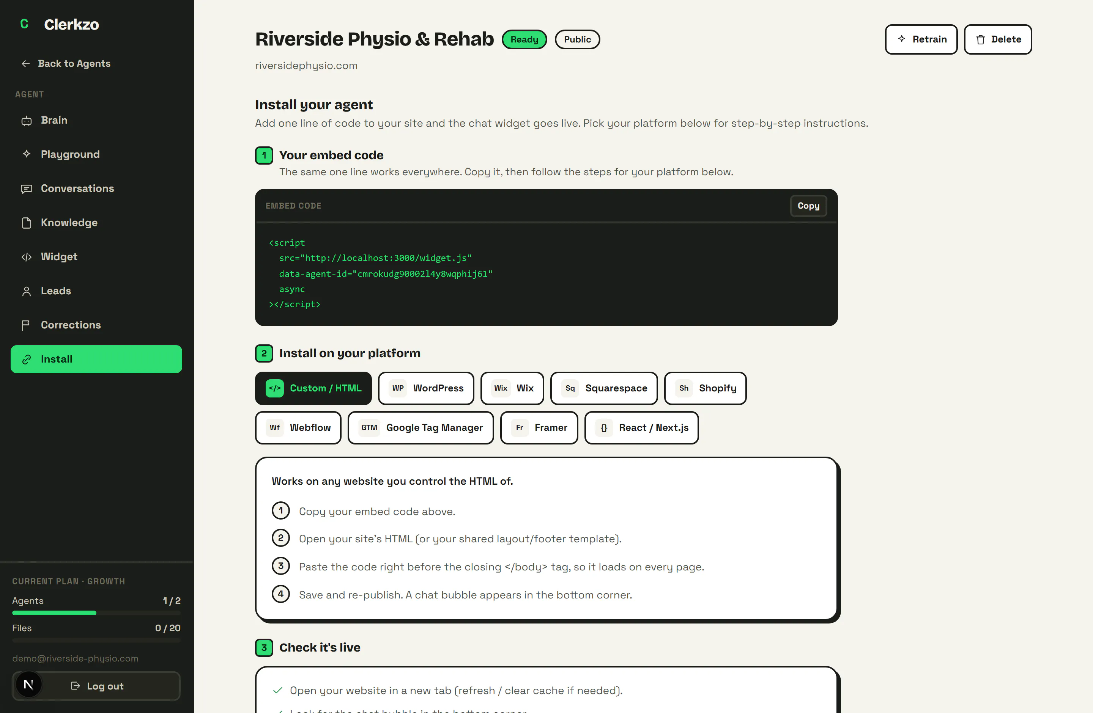Click the Files usage progress bar
Image resolution: width=1093 pixels, height=713 pixels.
[96, 640]
